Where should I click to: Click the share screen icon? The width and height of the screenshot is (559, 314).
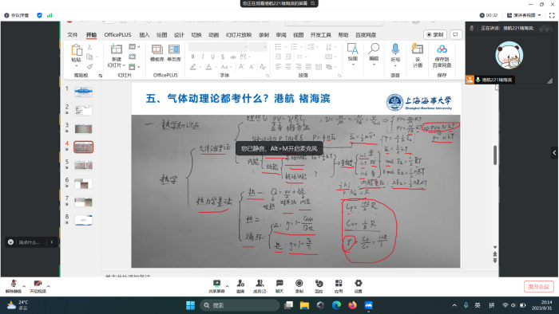[216, 286]
